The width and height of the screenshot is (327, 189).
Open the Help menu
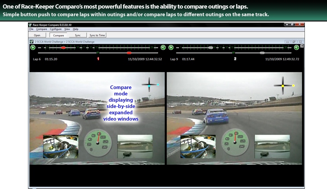(x=75, y=29)
